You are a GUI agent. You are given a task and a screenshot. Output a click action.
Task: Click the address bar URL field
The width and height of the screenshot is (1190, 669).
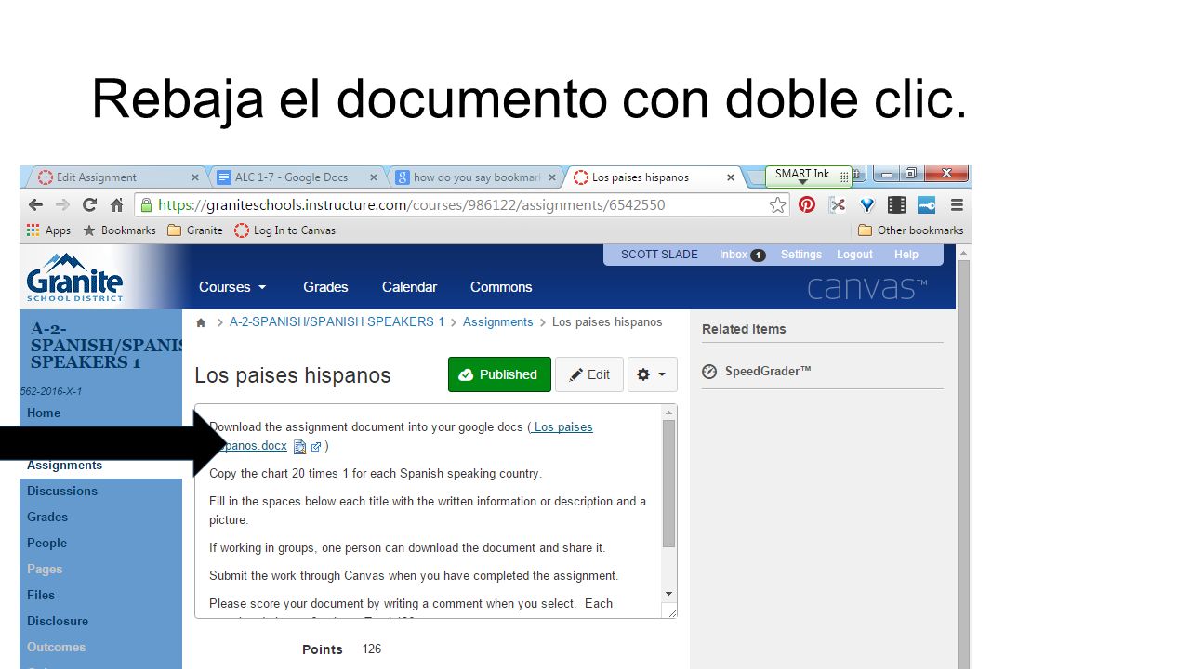click(x=462, y=205)
